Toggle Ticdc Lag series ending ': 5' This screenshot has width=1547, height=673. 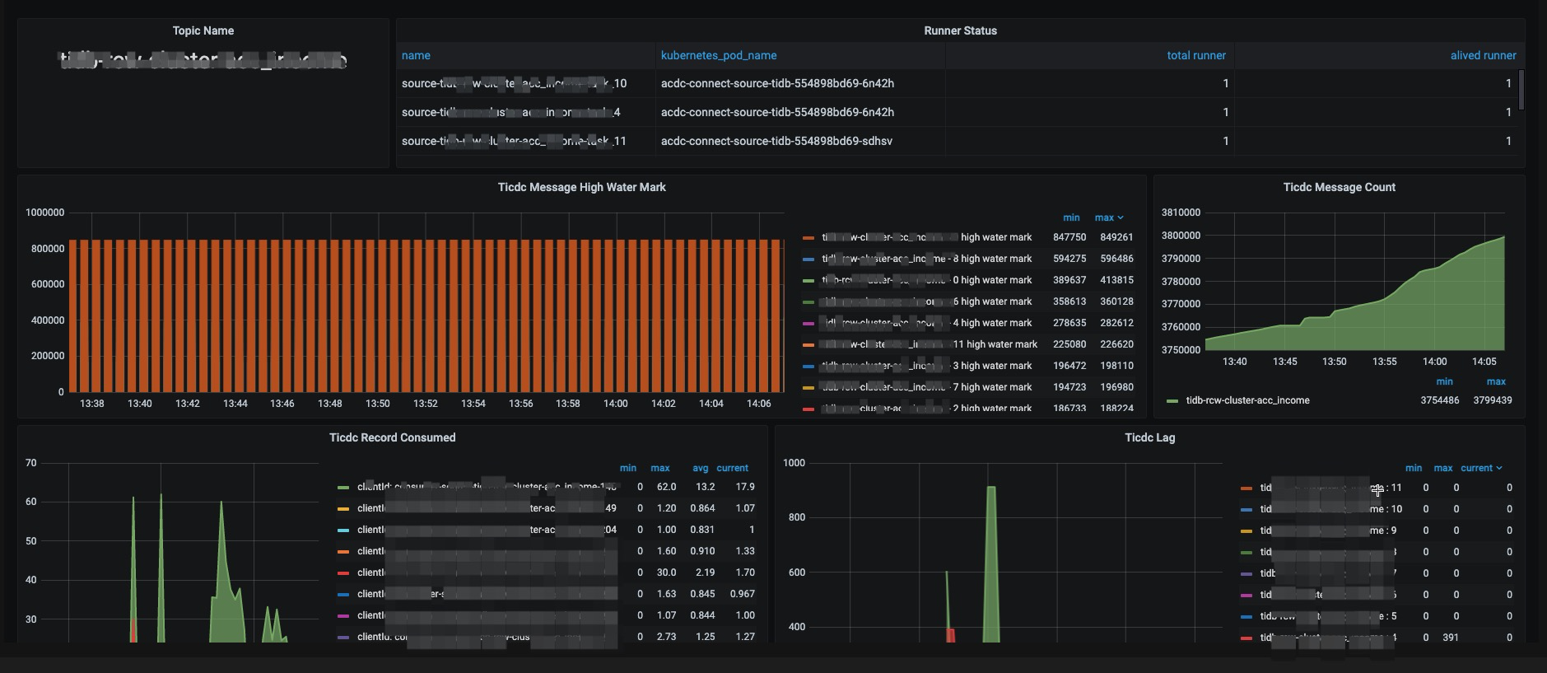pos(1328,616)
